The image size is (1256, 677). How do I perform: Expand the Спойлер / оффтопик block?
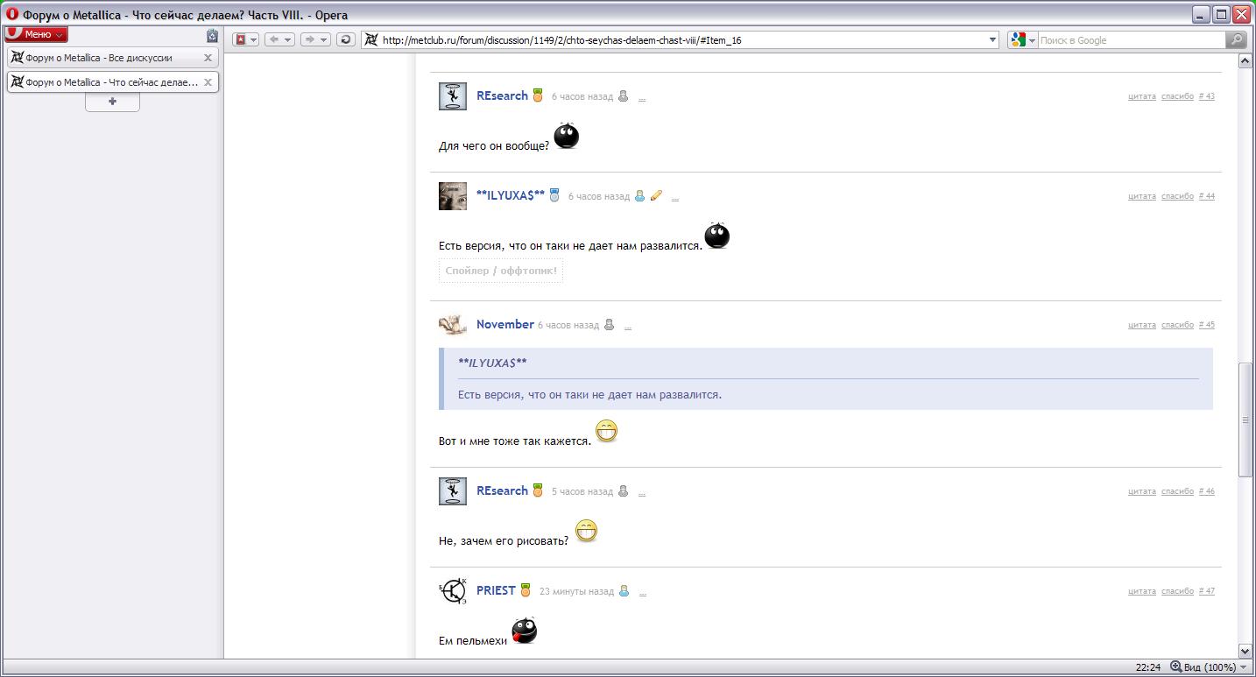(x=500, y=272)
